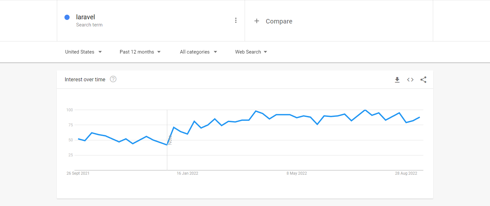Share the Interest over time chart
This screenshot has height=206, width=490.
[423, 80]
